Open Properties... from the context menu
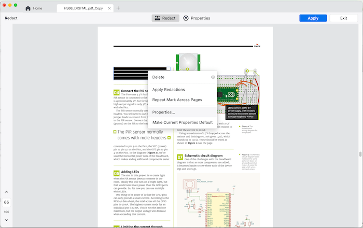The width and height of the screenshot is (363, 228). [163, 112]
